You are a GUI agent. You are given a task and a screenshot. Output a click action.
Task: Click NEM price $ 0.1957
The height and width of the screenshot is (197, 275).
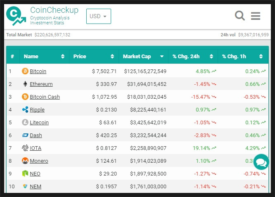(x=106, y=187)
